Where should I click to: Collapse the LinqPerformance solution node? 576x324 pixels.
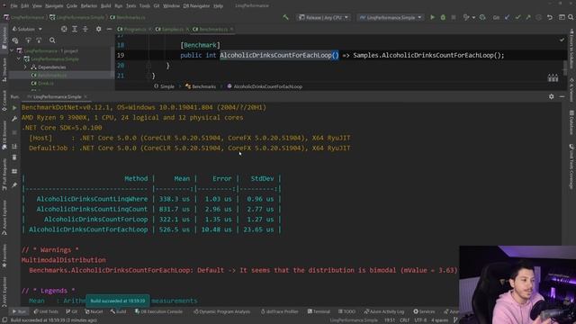point(12,50)
